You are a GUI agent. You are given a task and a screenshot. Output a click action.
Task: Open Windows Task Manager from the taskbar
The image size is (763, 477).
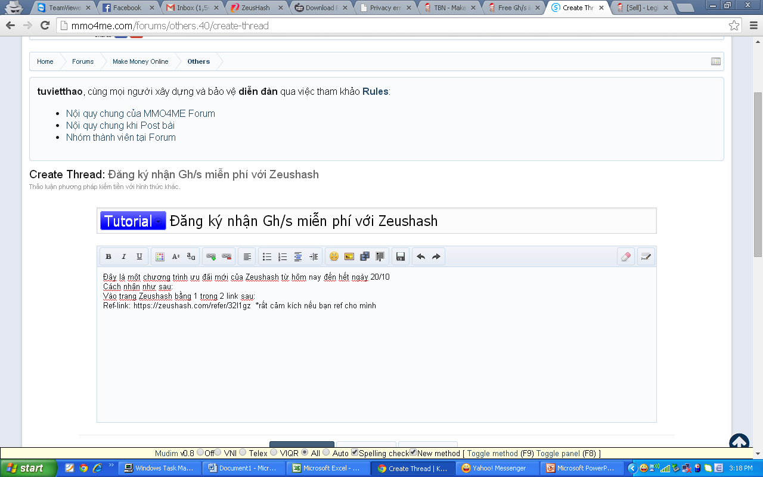[159, 468]
